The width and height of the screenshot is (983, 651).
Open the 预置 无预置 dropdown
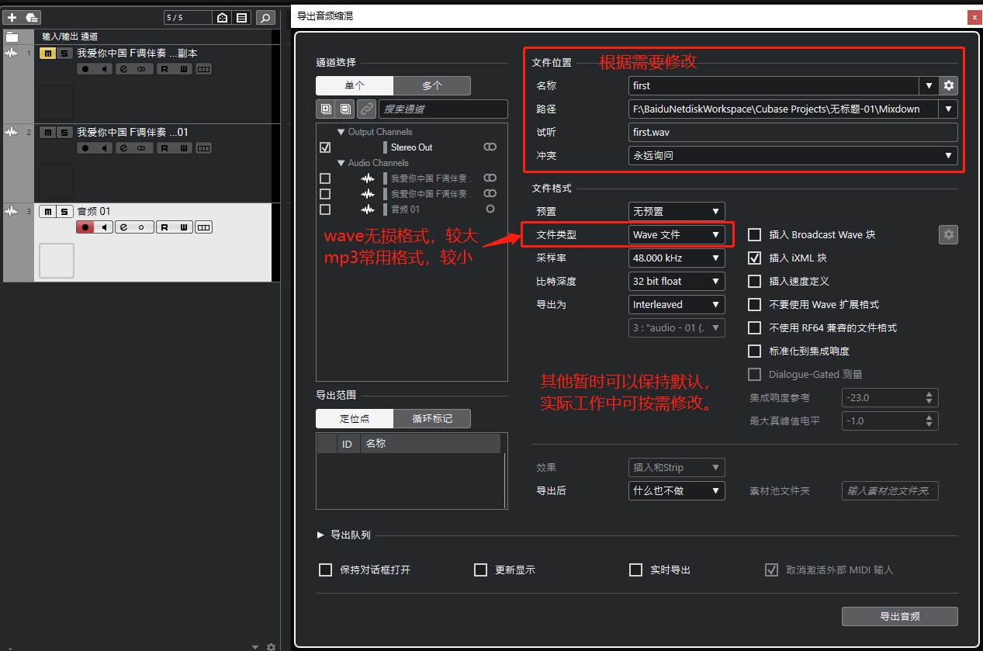point(677,211)
